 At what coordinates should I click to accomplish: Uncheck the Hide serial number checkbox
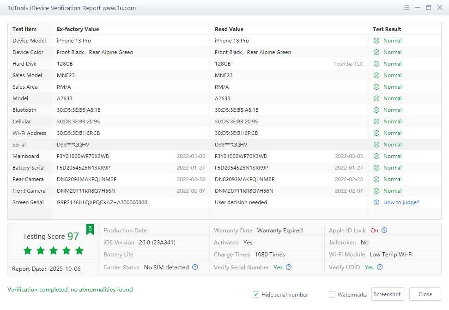tap(256, 294)
